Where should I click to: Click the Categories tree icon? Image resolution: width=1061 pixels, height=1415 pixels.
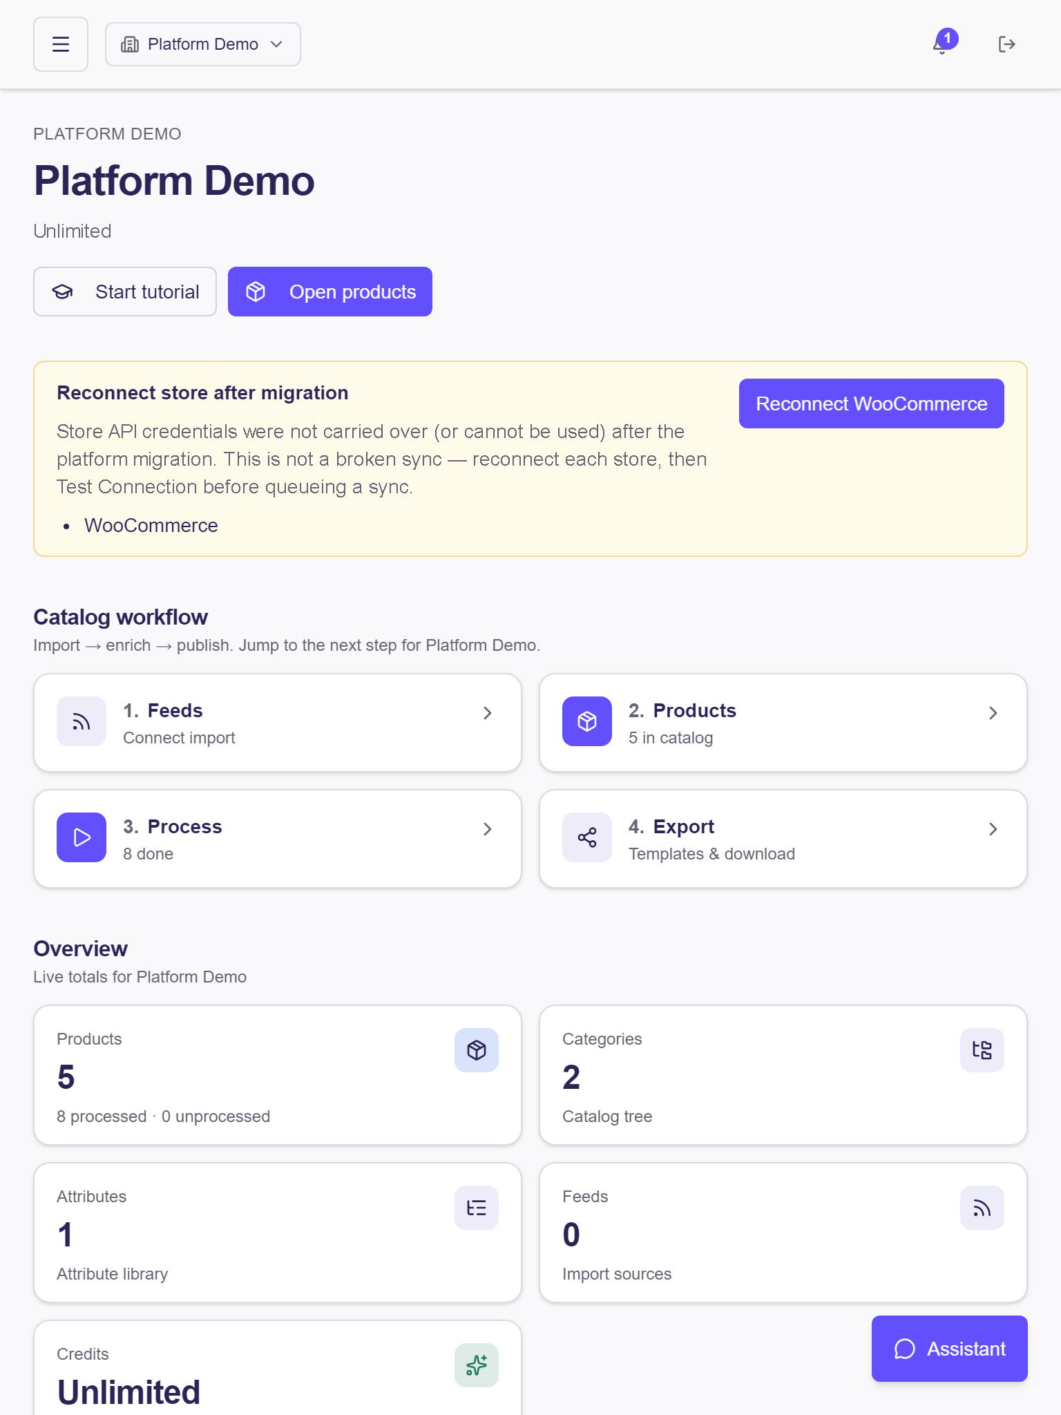click(x=982, y=1050)
